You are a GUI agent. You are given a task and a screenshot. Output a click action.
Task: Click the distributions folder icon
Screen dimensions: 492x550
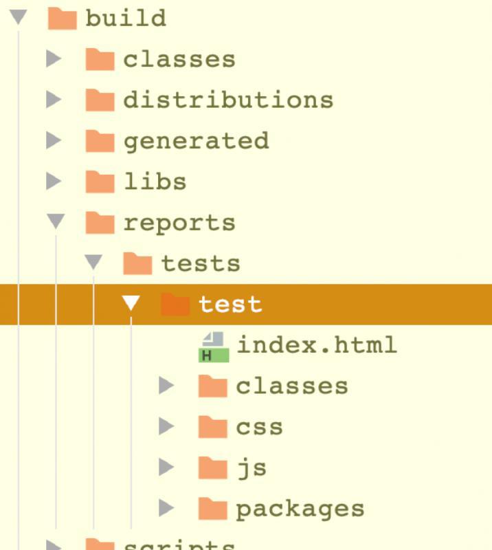[100, 100]
